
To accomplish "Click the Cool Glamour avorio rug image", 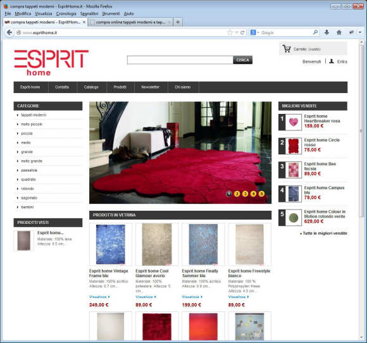I will (157, 244).
